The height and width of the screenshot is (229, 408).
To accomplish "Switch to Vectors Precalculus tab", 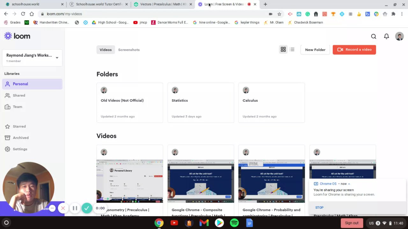I will 163,4.
